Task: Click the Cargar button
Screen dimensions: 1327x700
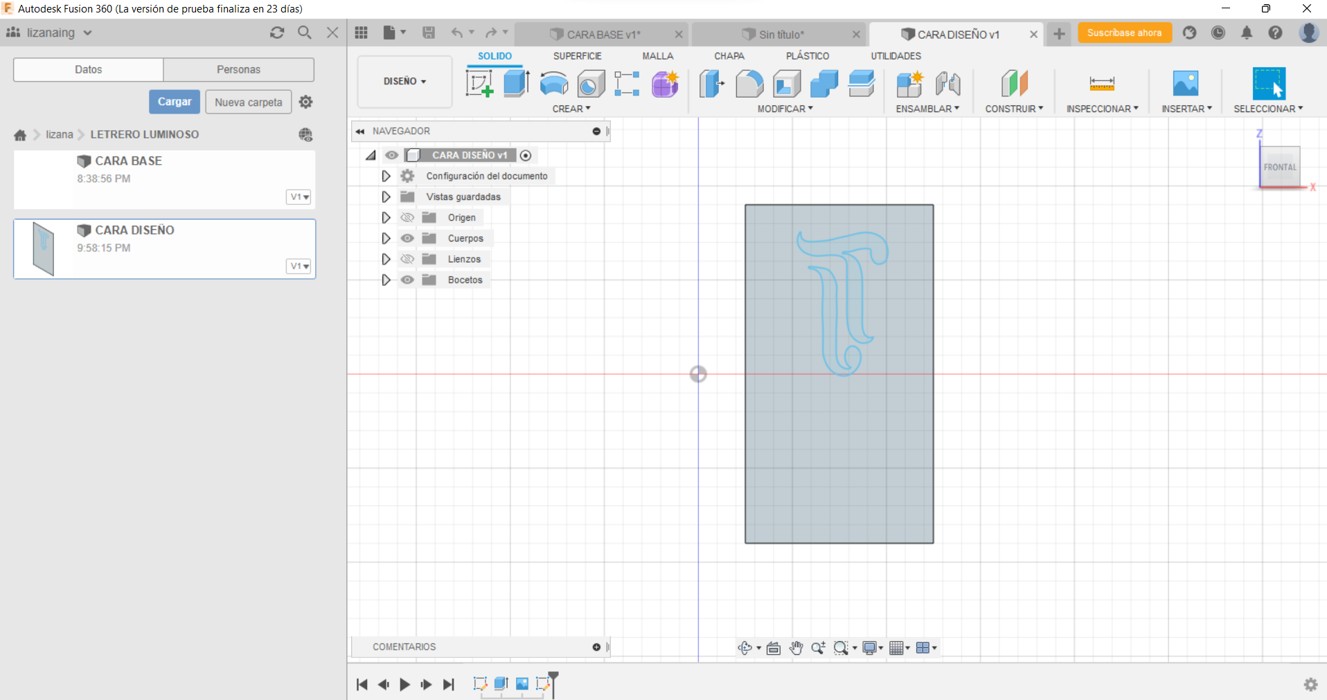Action: [x=174, y=102]
